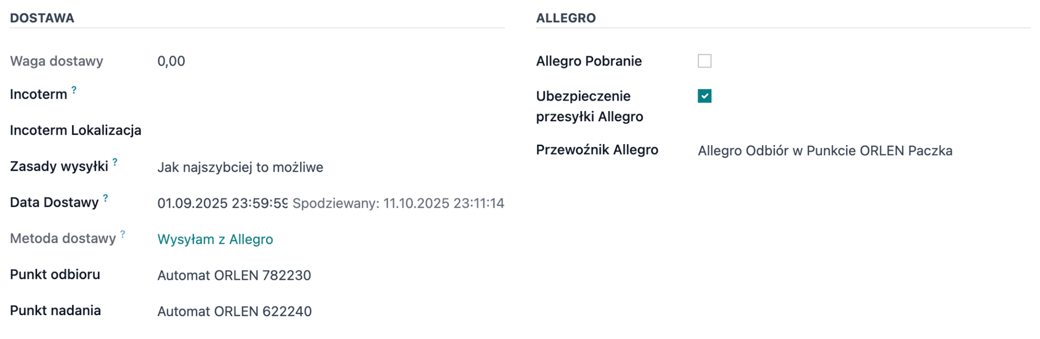This screenshot has height=339, width=1040.
Task: Click the help icon beside Zasady wysyłki
Action: point(115,162)
